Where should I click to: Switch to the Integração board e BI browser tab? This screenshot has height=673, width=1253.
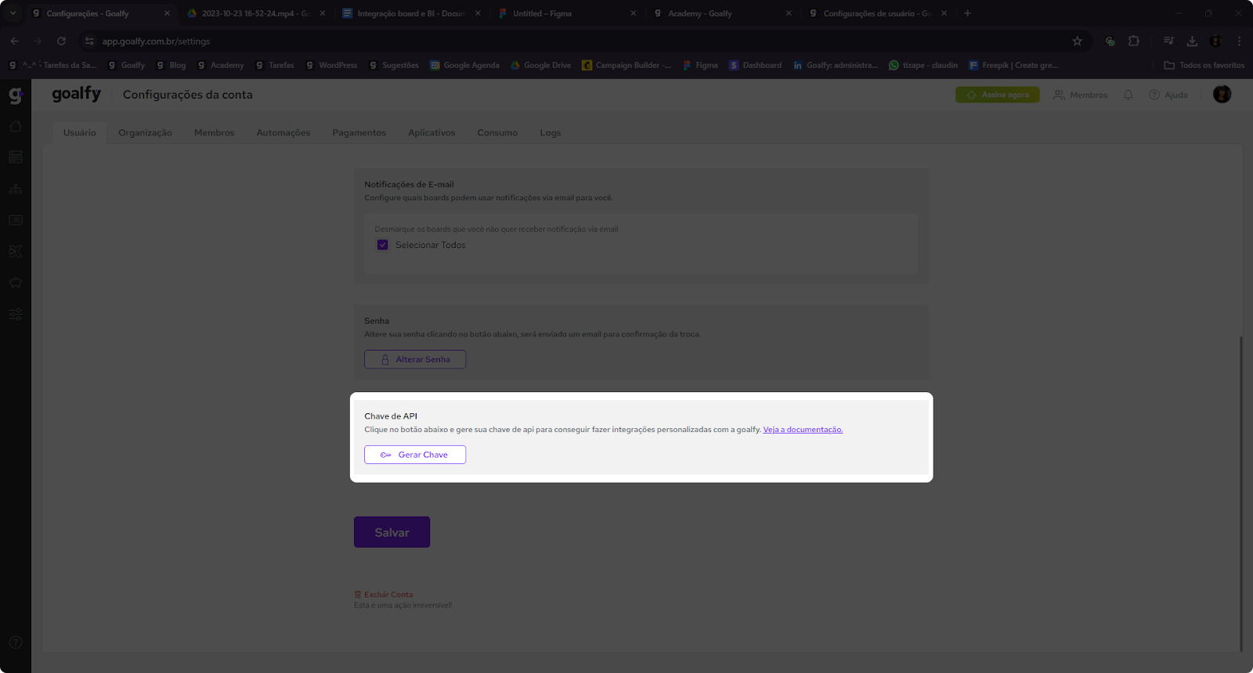pos(410,13)
